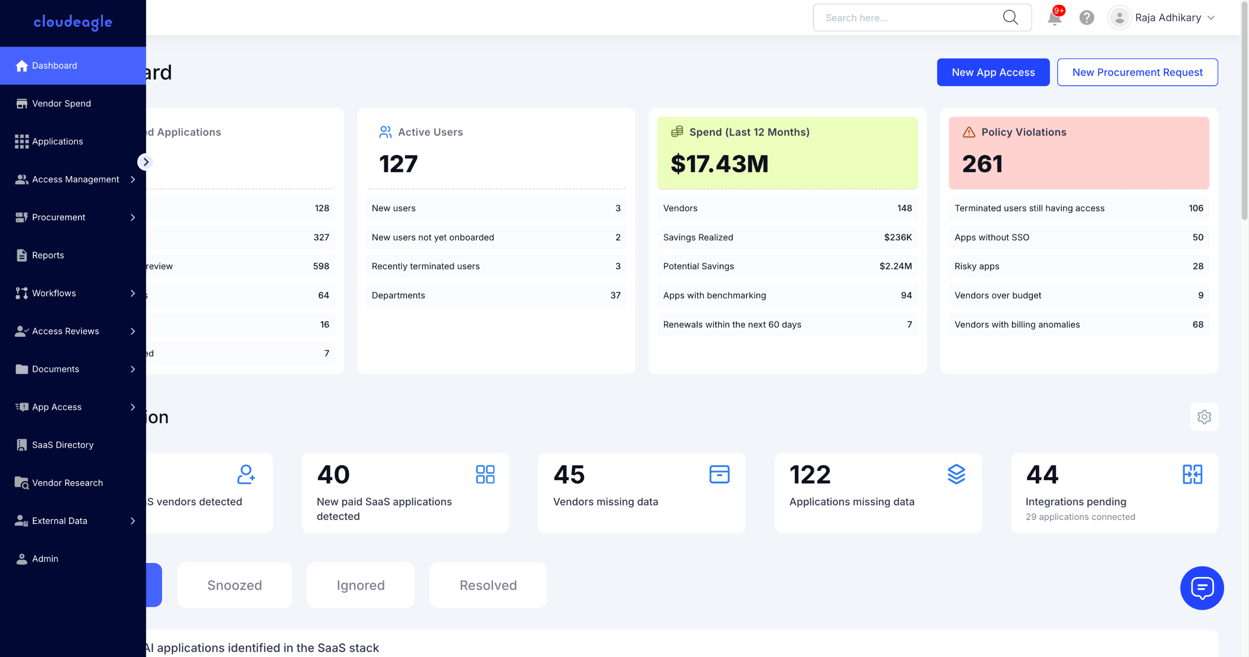Click the Vendors missing data card icon
The image size is (1249, 657).
point(719,474)
